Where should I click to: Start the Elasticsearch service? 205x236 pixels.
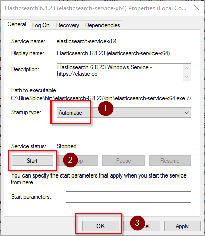point(32,161)
